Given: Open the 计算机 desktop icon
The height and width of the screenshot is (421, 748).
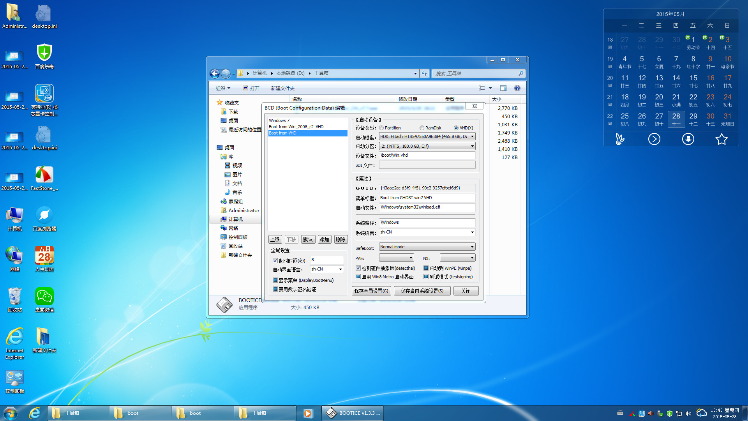Looking at the screenshot, I should pos(15,219).
